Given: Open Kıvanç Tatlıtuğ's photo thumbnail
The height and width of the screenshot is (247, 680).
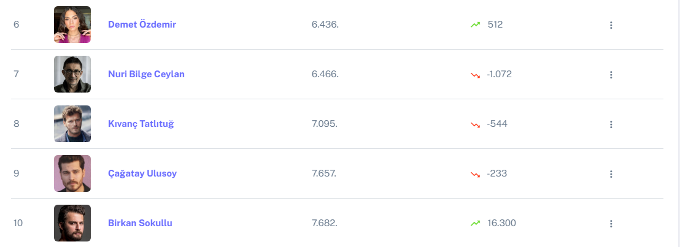Looking at the screenshot, I should (x=72, y=124).
